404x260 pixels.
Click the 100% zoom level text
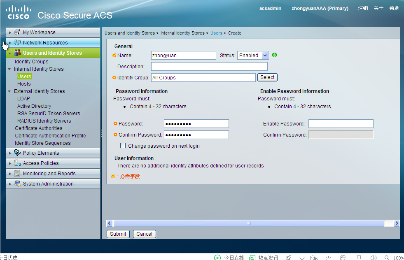tap(399, 258)
